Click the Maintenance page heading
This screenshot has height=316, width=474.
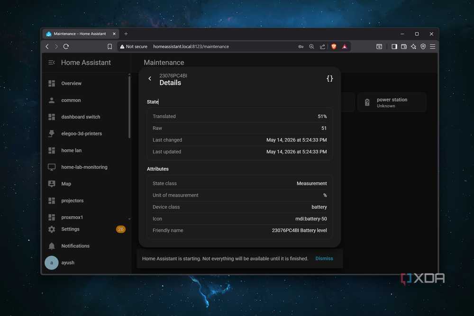(164, 63)
